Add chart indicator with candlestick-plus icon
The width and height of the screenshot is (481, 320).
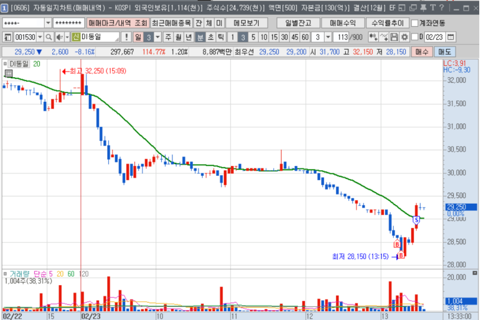373,37
